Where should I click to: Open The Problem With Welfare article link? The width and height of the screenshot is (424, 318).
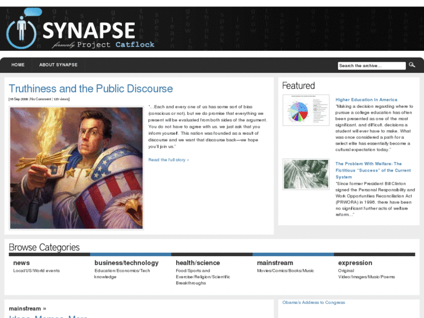coord(373,170)
